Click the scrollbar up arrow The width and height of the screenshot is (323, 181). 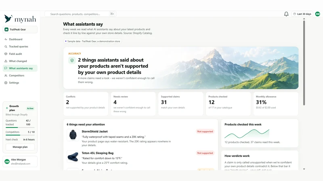point(304,19)
